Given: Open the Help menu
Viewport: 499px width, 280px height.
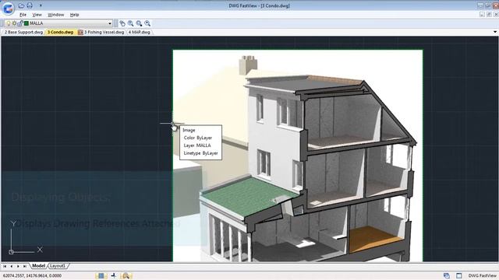Looking at the screenshot, I should coord(75,15).
